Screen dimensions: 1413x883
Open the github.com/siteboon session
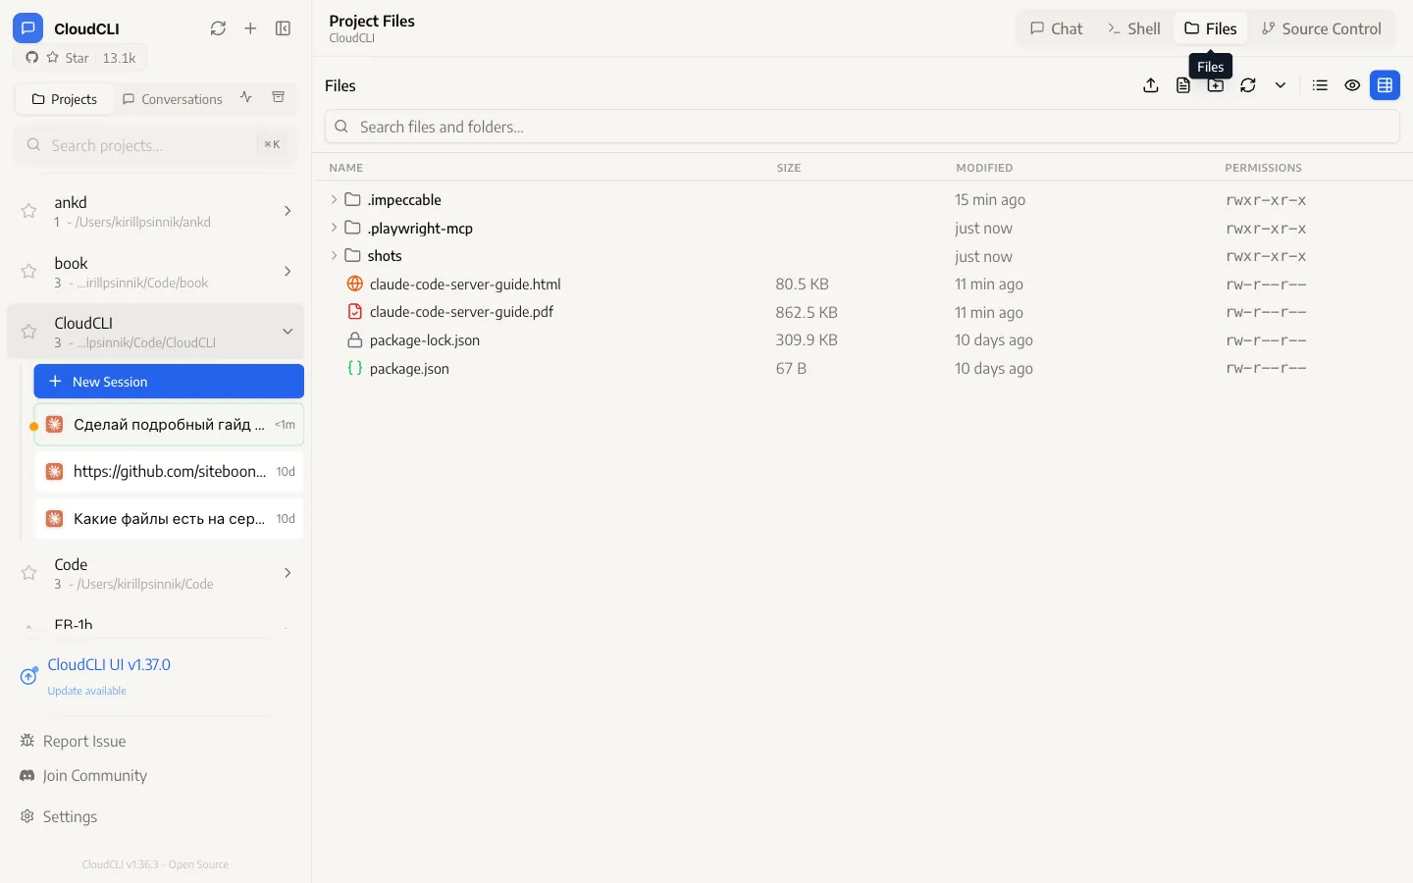coord(169,472)
